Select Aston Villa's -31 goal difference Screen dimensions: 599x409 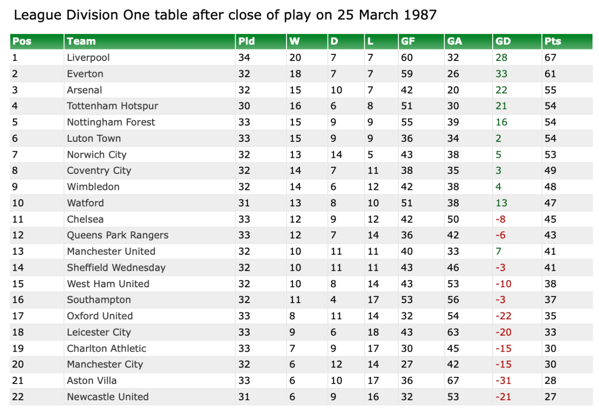(503, 381)
